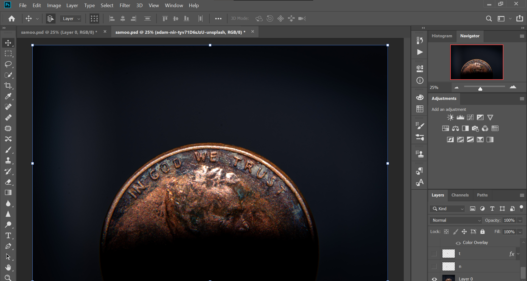Switch to samoo.psd Layer 0 document tab
Image resolution: width=527 pixels, height=281 pixels.
point(59,32)
